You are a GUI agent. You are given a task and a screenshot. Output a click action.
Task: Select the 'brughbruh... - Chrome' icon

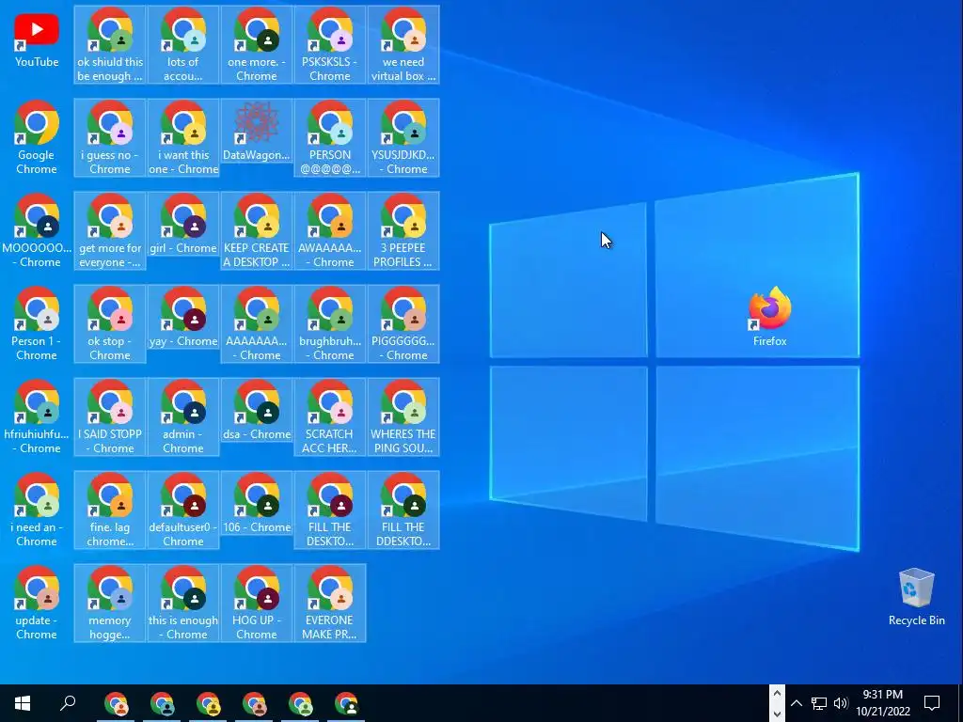pos(330,323)
